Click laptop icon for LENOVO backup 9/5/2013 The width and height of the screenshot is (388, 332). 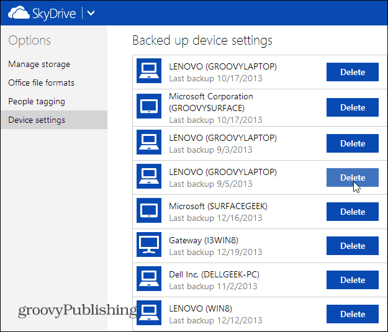tap(149, 176)
